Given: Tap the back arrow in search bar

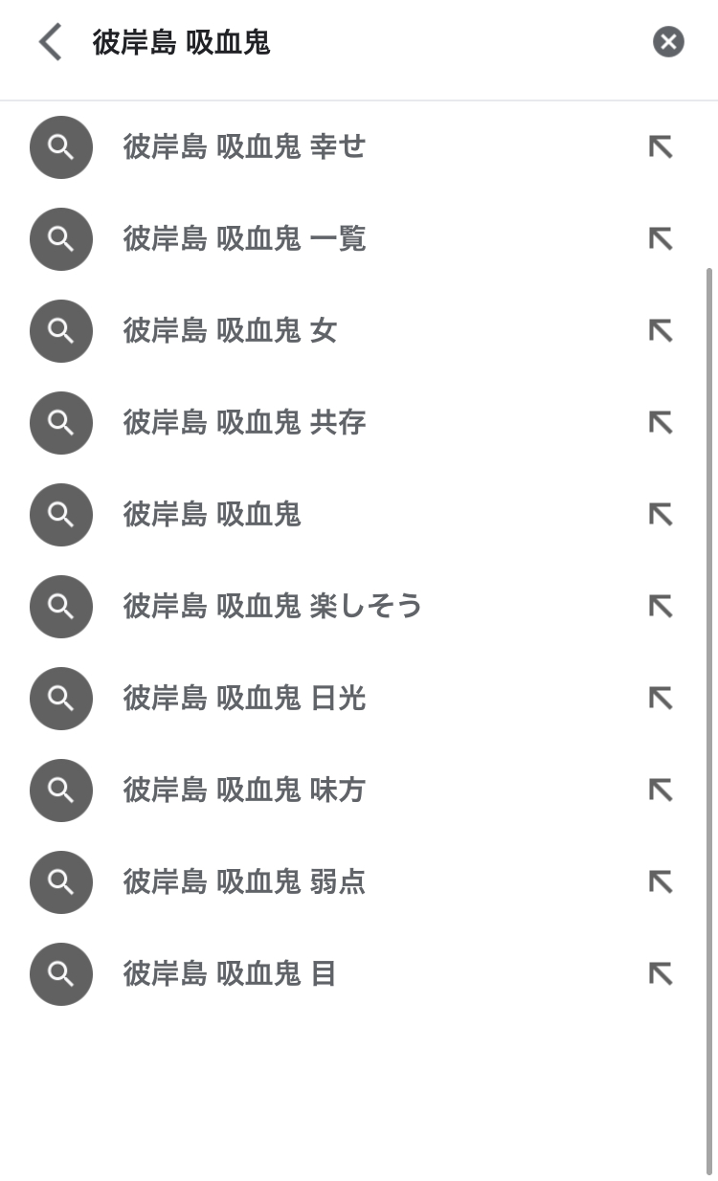Looking at the screenshot, I should click(51, 43).
